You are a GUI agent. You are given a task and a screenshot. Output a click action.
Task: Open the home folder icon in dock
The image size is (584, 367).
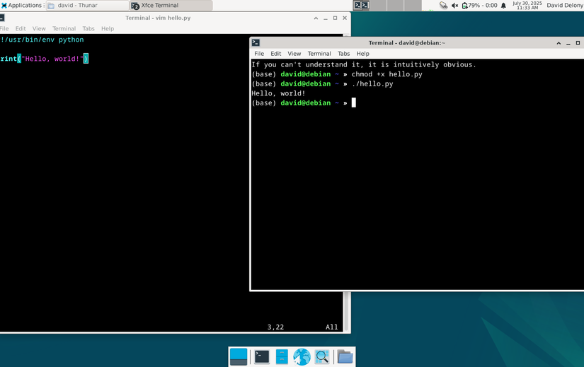345,356
